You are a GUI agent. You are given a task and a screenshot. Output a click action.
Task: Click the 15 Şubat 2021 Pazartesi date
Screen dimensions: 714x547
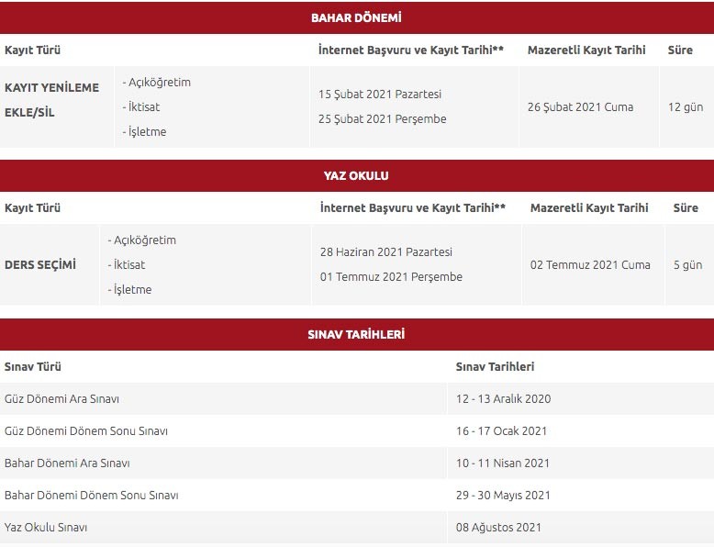(380, 95)
